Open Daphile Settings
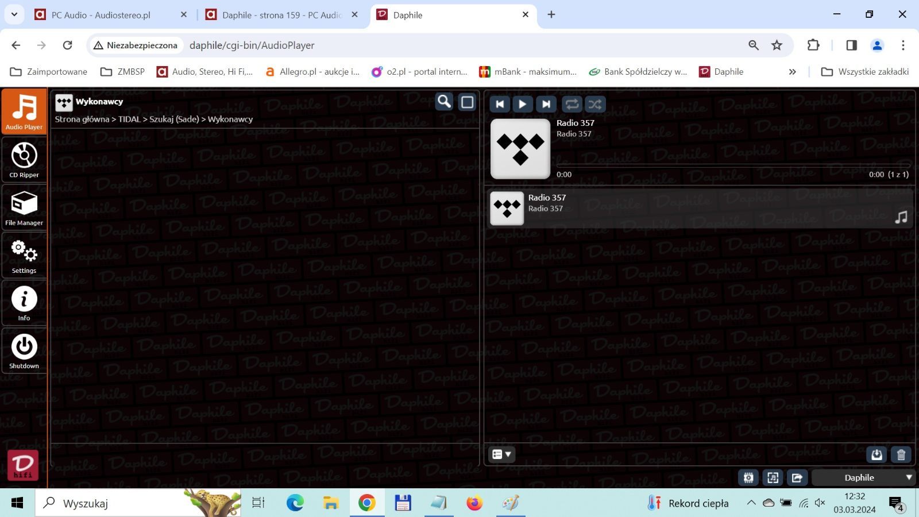The image size is (919, 517). click(x=24, y=255)
